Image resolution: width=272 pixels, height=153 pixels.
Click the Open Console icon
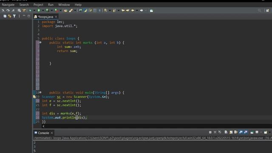click(266, 132)
